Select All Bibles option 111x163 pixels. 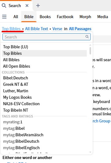[44, 60]
